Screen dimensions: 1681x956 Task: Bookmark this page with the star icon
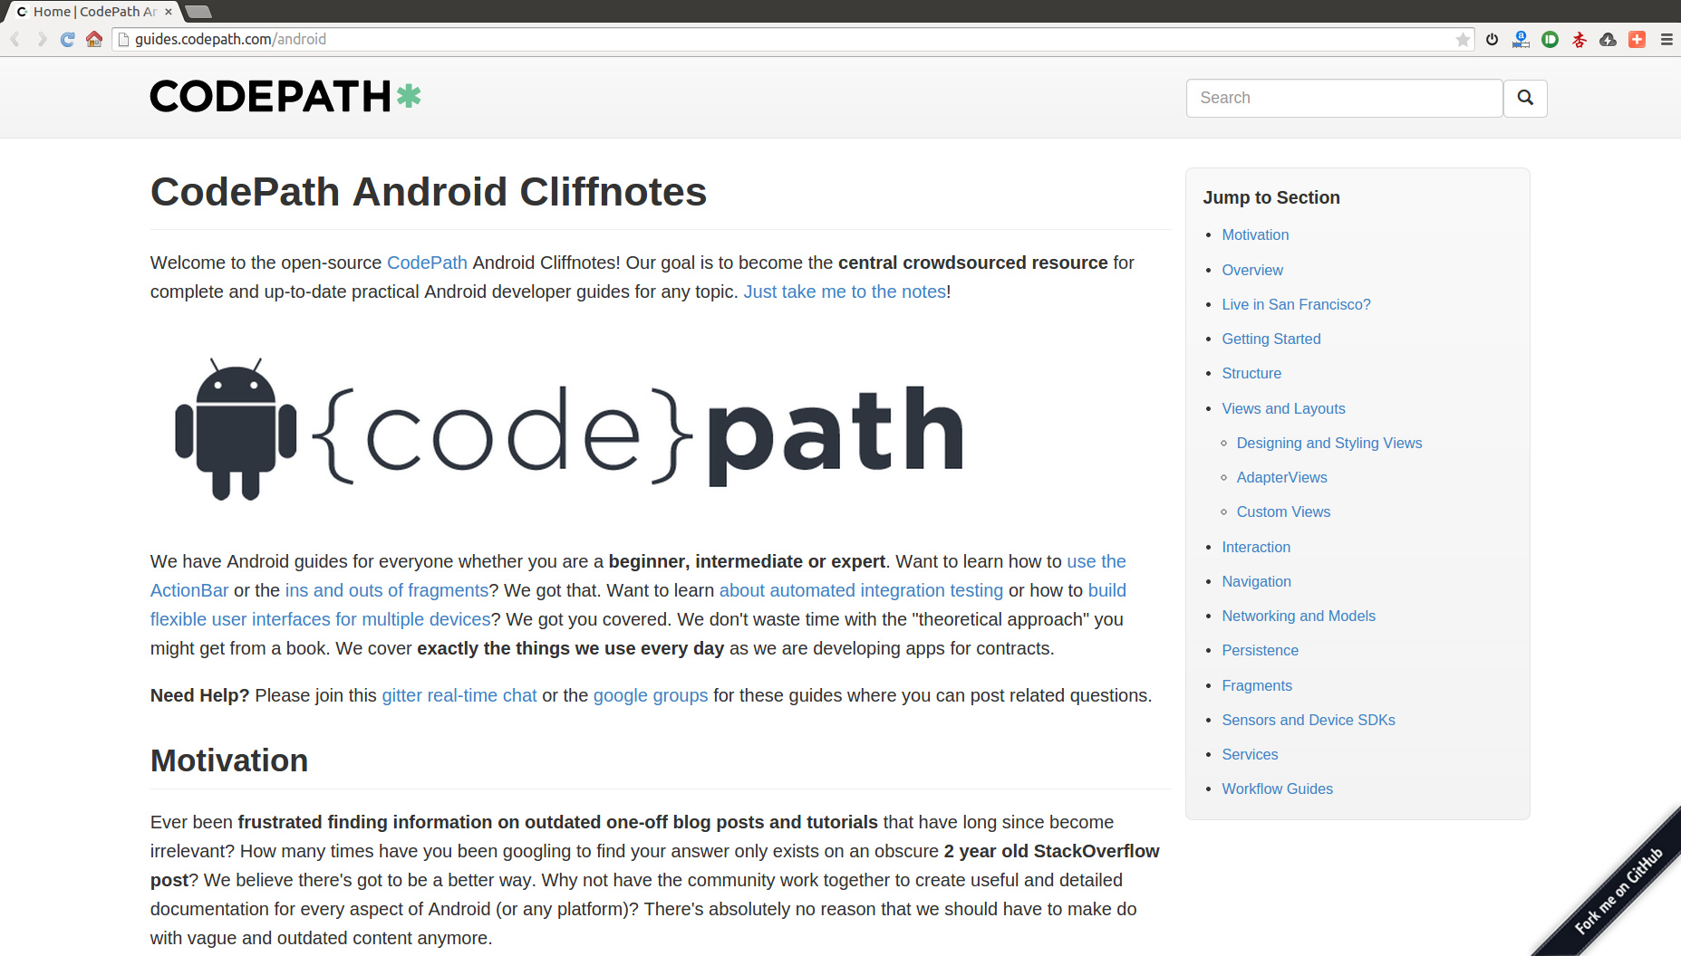tap(1463, 39)
